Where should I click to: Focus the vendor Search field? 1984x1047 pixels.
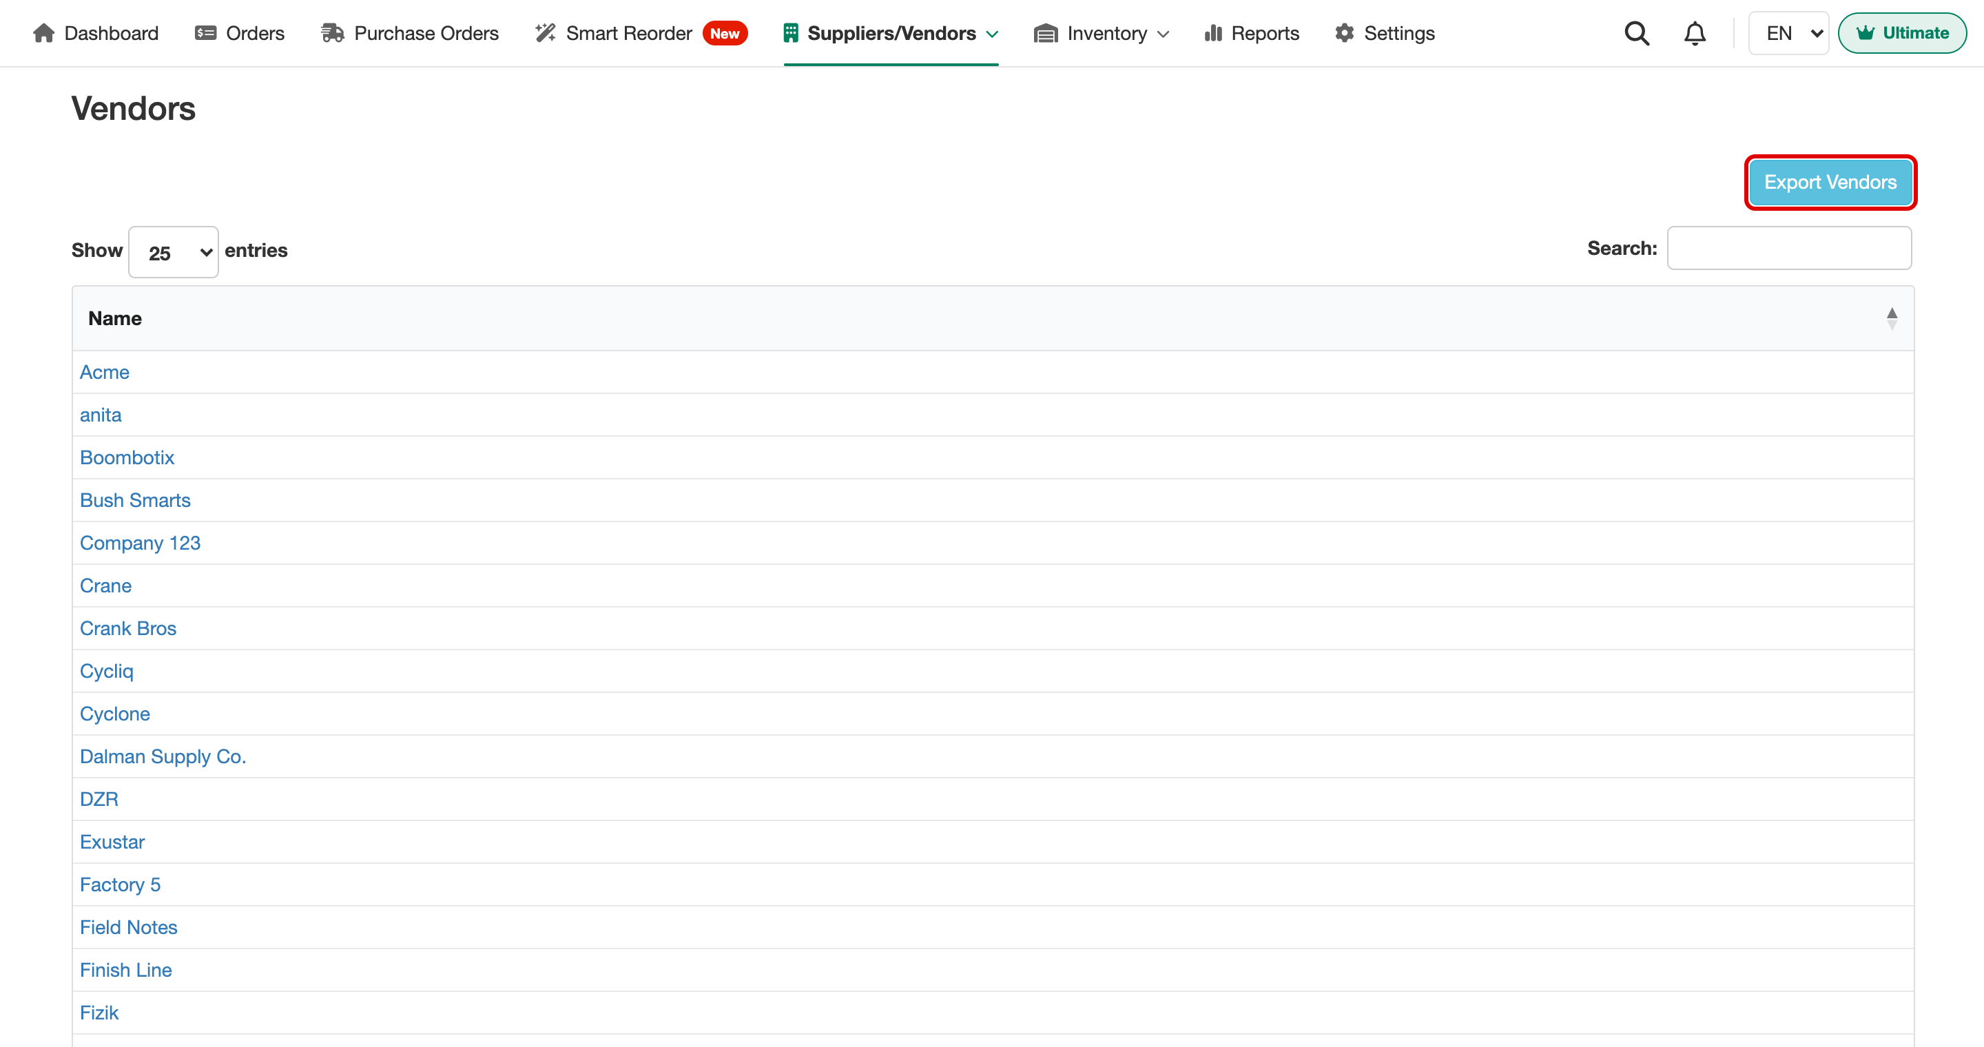(1789, 248)
